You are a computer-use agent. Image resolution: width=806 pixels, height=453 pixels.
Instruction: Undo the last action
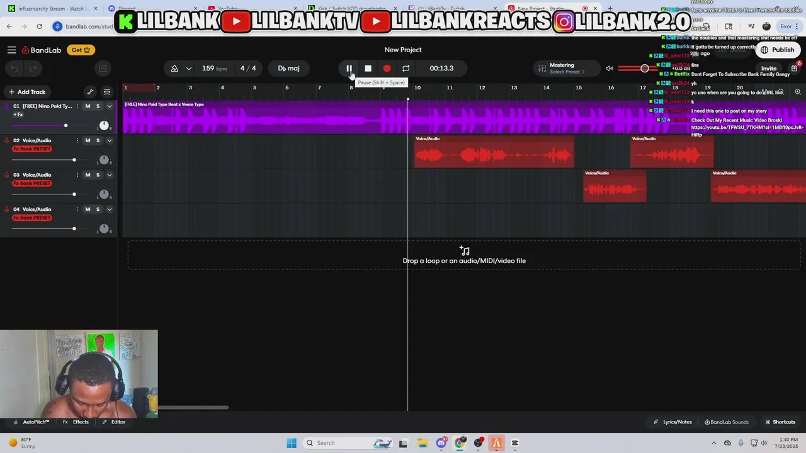(x=15, y=69)
